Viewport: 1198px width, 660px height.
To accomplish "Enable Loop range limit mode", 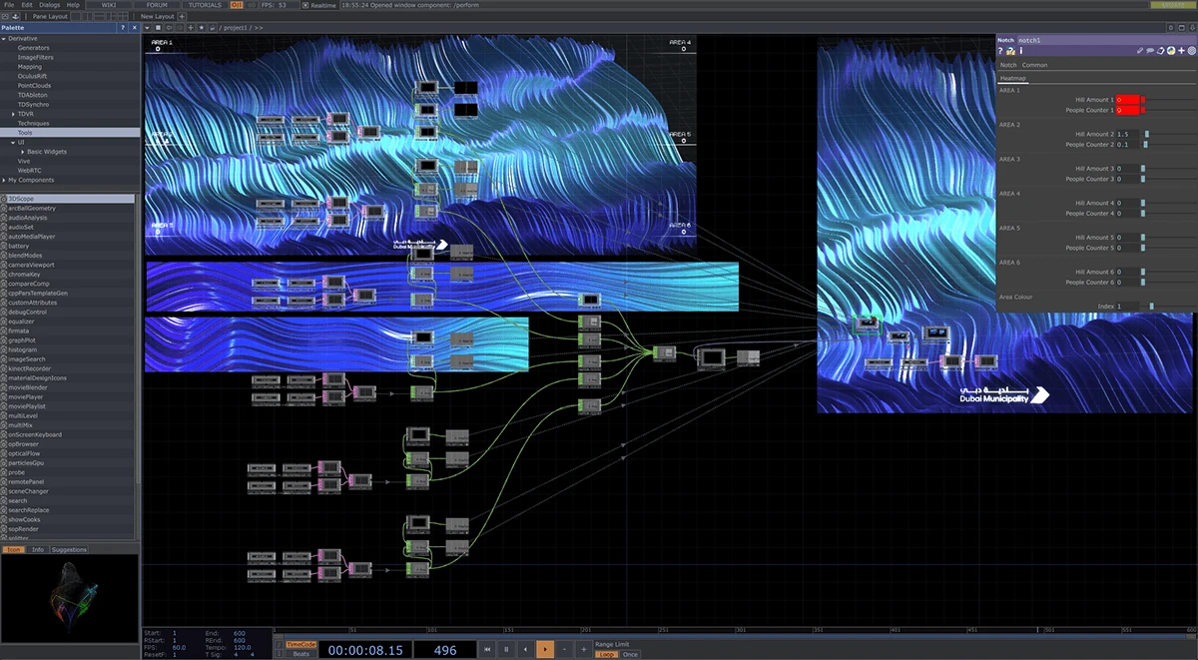I will click(x=607, y=654).
